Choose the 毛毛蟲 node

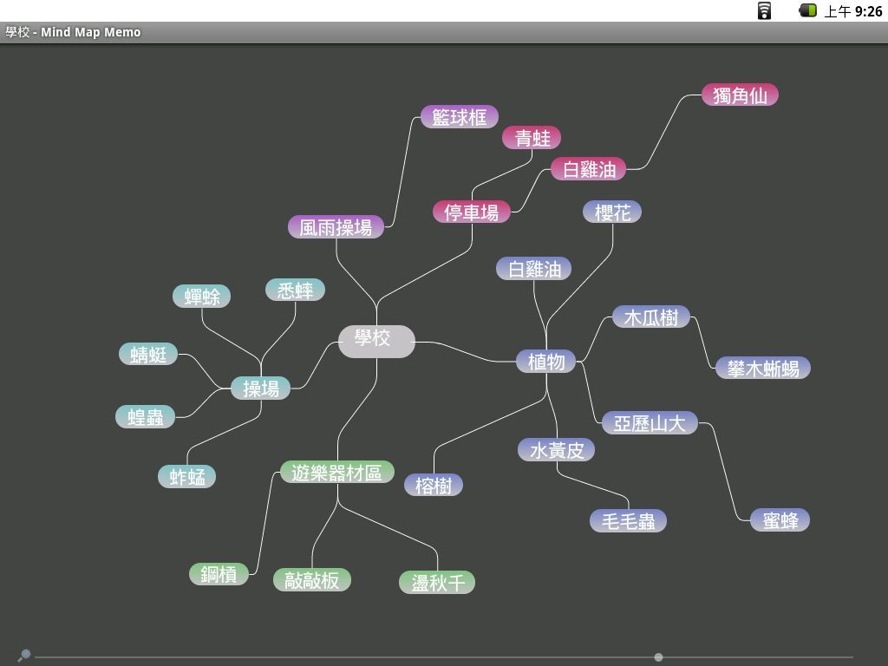pos(628,521)
